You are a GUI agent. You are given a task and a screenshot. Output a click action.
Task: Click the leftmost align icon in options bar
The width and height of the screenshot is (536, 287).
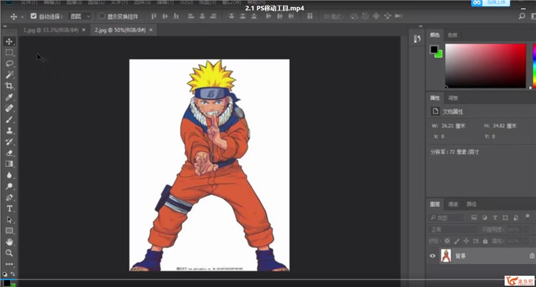(154, 16)
